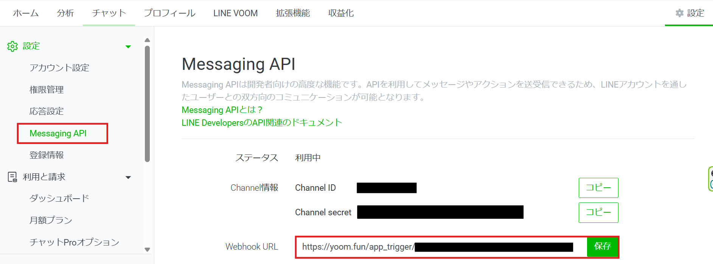Open LINE Developers API documentation link

pos(262,123)
